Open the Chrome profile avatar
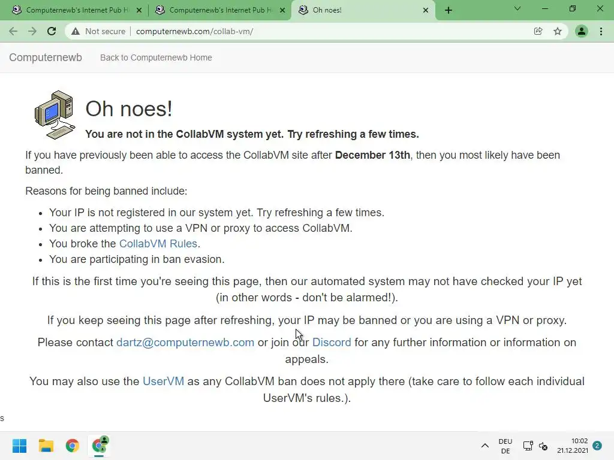This screenshot has height=460, width=614. [582, 31]
